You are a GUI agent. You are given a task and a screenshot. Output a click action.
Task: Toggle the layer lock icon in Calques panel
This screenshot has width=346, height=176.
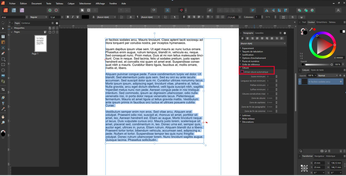[344, 76]
